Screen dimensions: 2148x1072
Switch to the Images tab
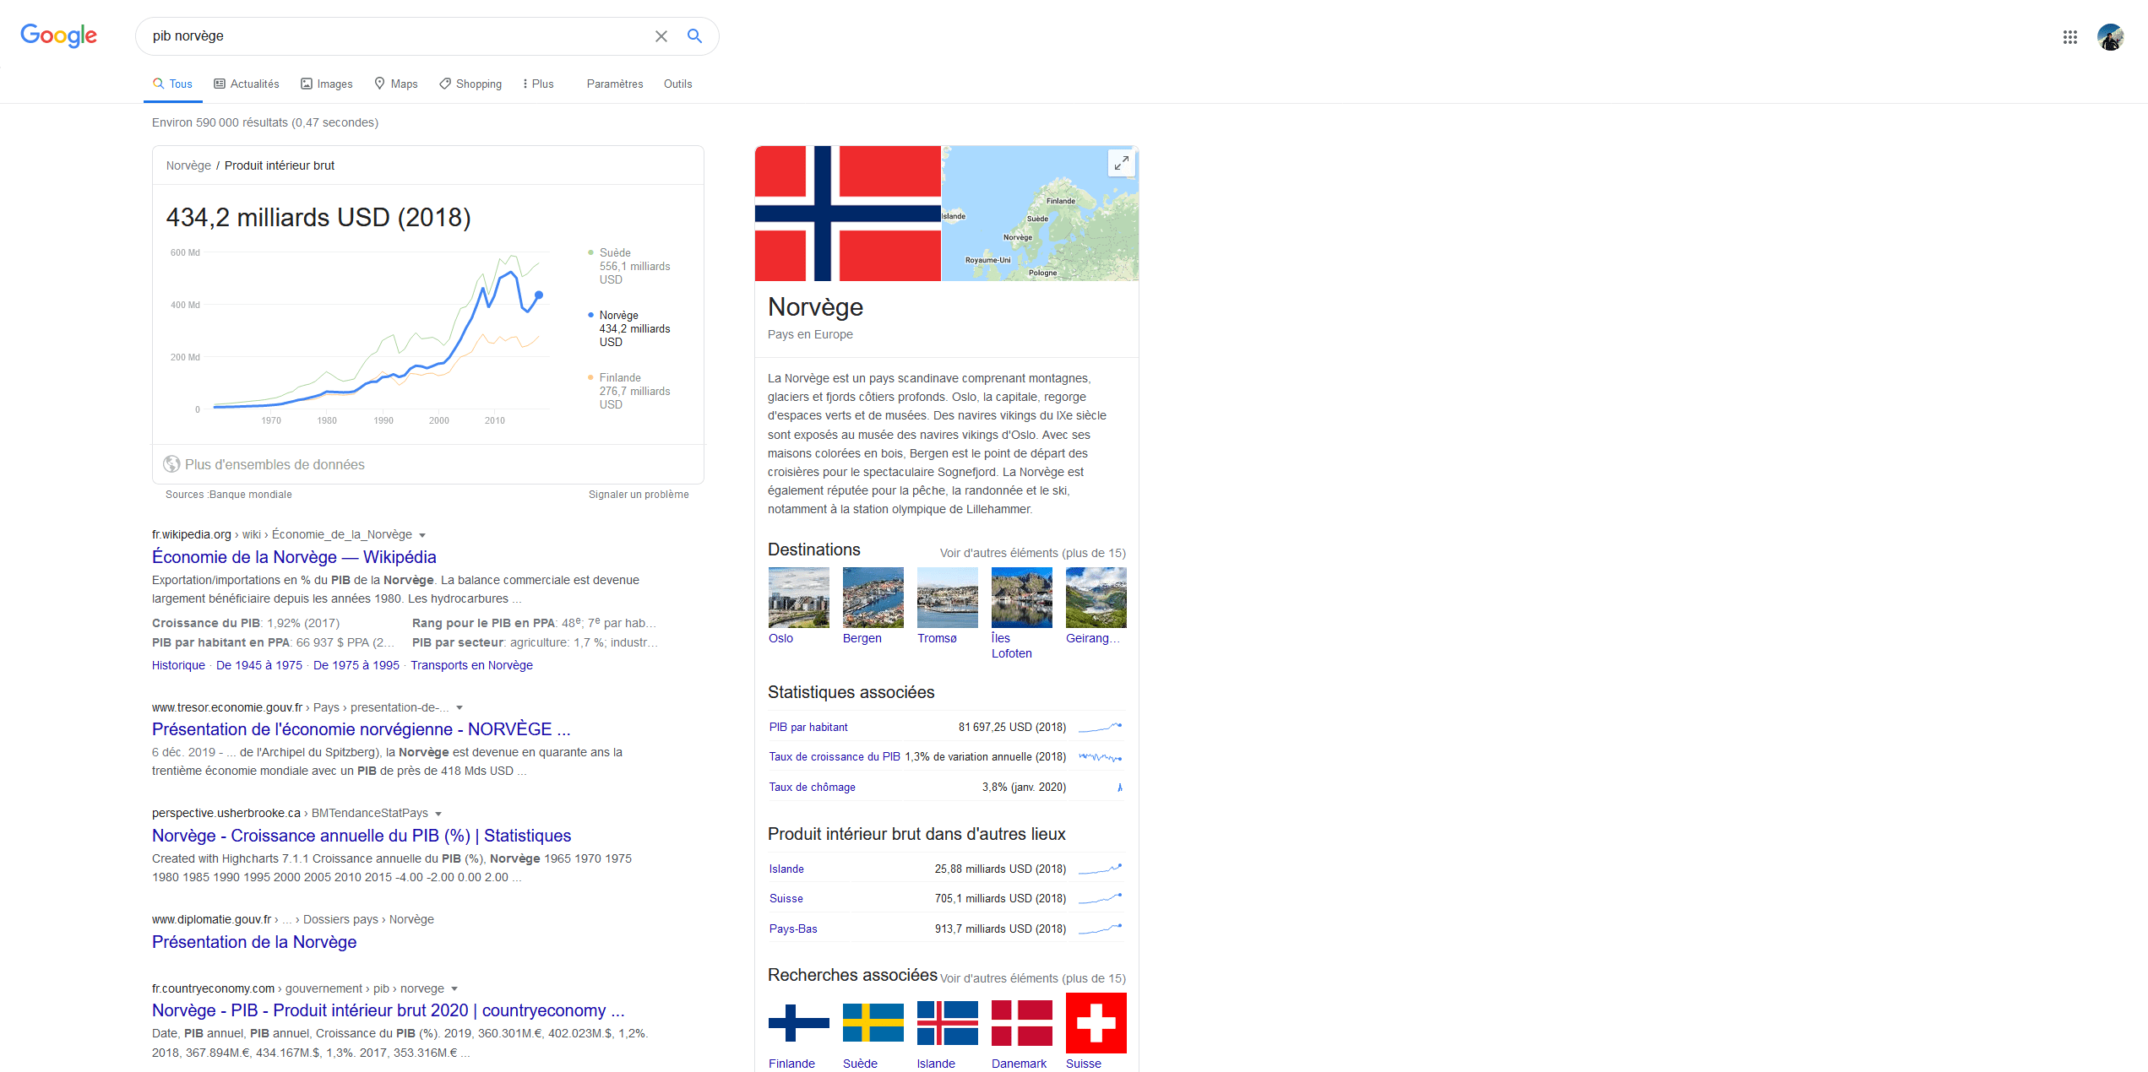coord(327,84)
